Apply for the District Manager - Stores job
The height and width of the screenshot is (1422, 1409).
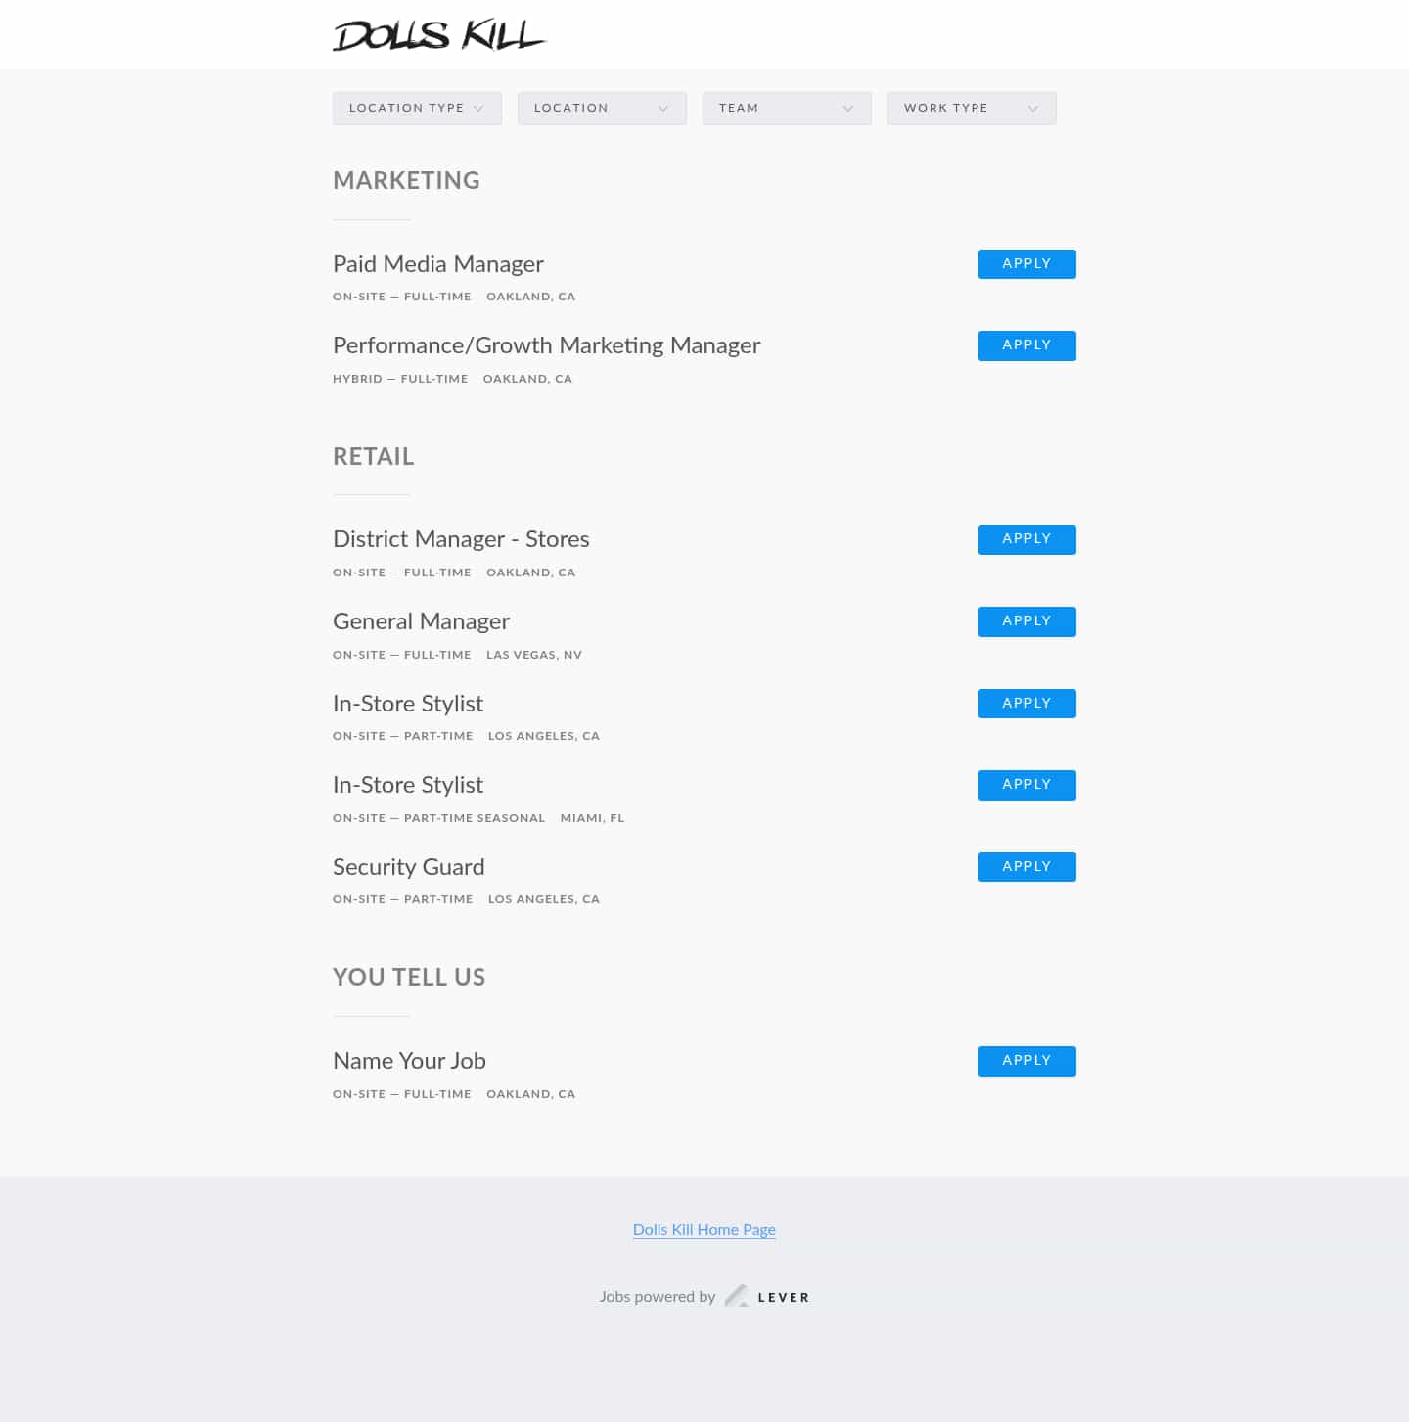1026,539
